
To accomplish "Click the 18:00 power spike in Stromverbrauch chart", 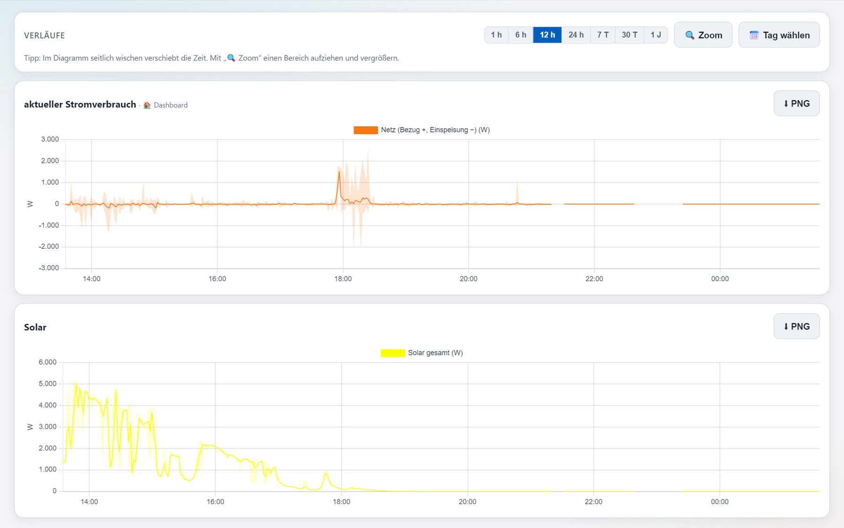I will pos(339,172).
